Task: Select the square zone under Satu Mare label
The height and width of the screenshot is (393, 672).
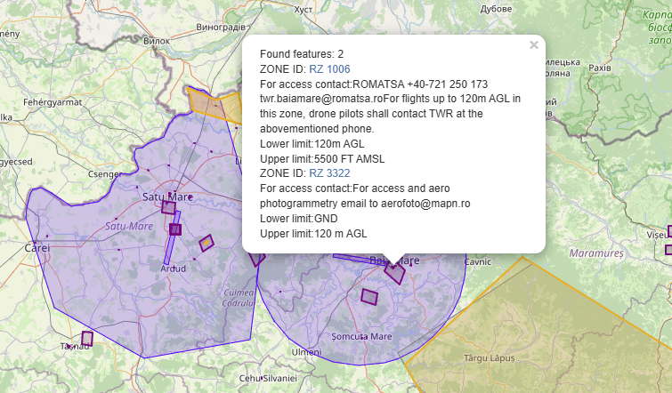Action: click(x=168, y=208)
